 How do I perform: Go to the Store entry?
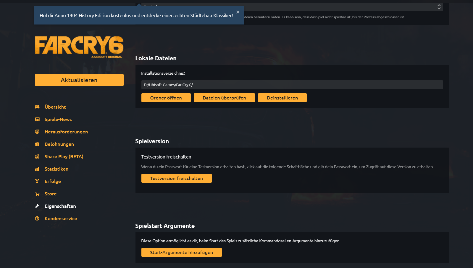coord(51,194)
